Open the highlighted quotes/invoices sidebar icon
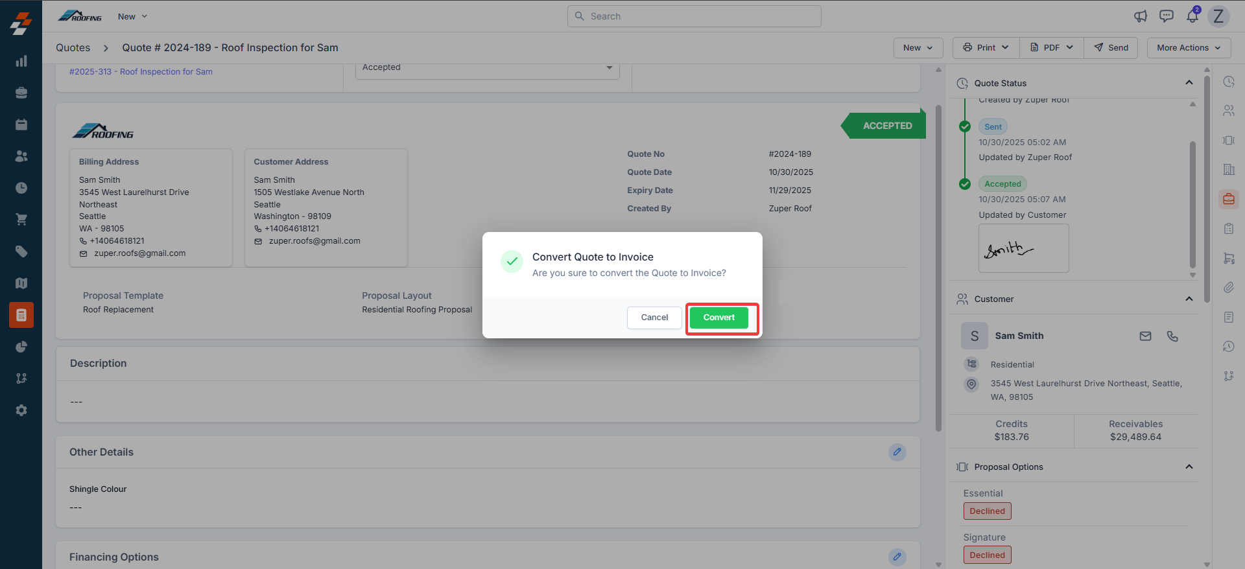This screenshot has width=1245, height=569. 21,315
